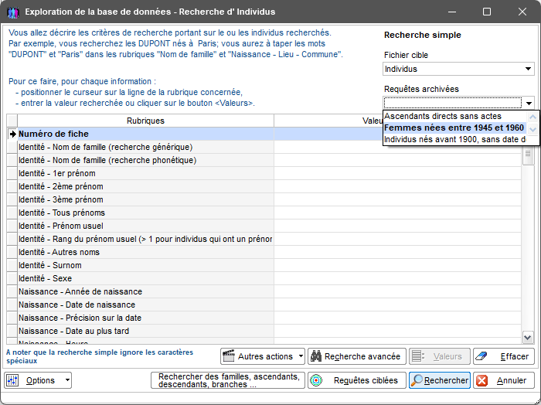Close the Recherche d'Individus window
The width and height of the screenshot is (541, 405).
pyautogui.click(x=522, y=12)
